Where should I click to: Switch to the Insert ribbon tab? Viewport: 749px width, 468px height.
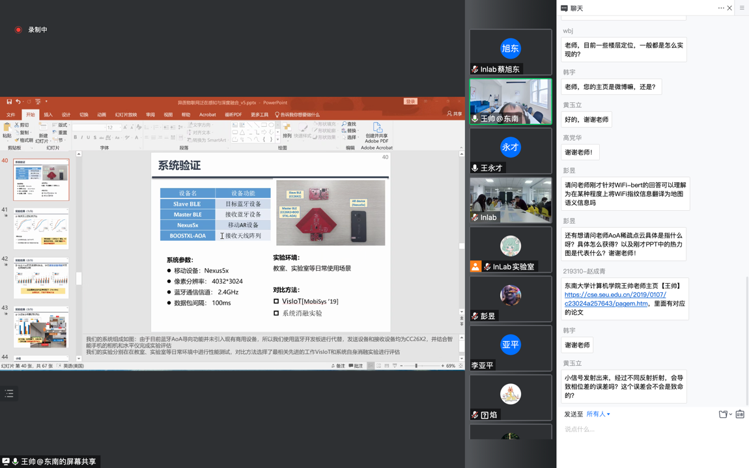tap(48, 115)
